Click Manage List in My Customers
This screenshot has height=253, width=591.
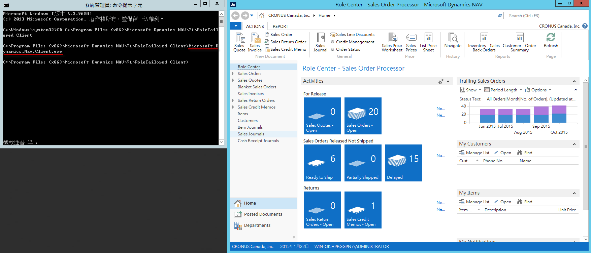pos(474,153)
